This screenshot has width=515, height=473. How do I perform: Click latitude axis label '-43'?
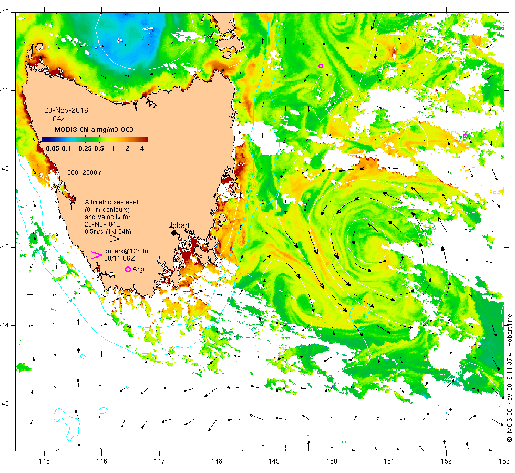click(5, 247)
